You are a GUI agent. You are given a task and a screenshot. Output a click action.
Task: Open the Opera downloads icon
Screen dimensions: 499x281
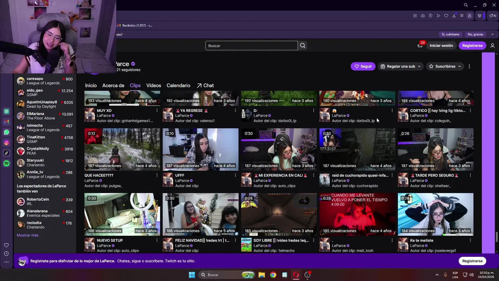[x=454, y=16]
